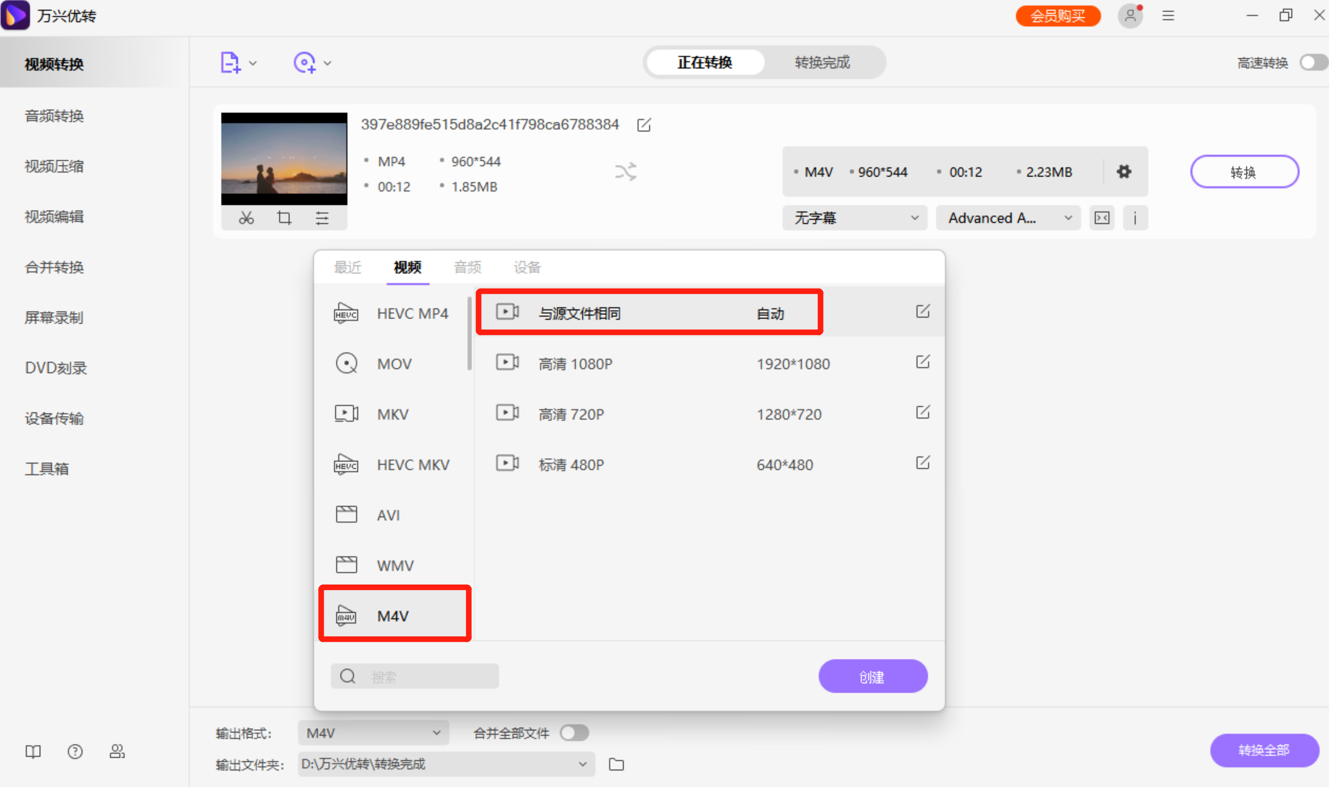Open the 无字幕 subtitle dropdown
The image size is (1329, 787).
coord(854,218)
